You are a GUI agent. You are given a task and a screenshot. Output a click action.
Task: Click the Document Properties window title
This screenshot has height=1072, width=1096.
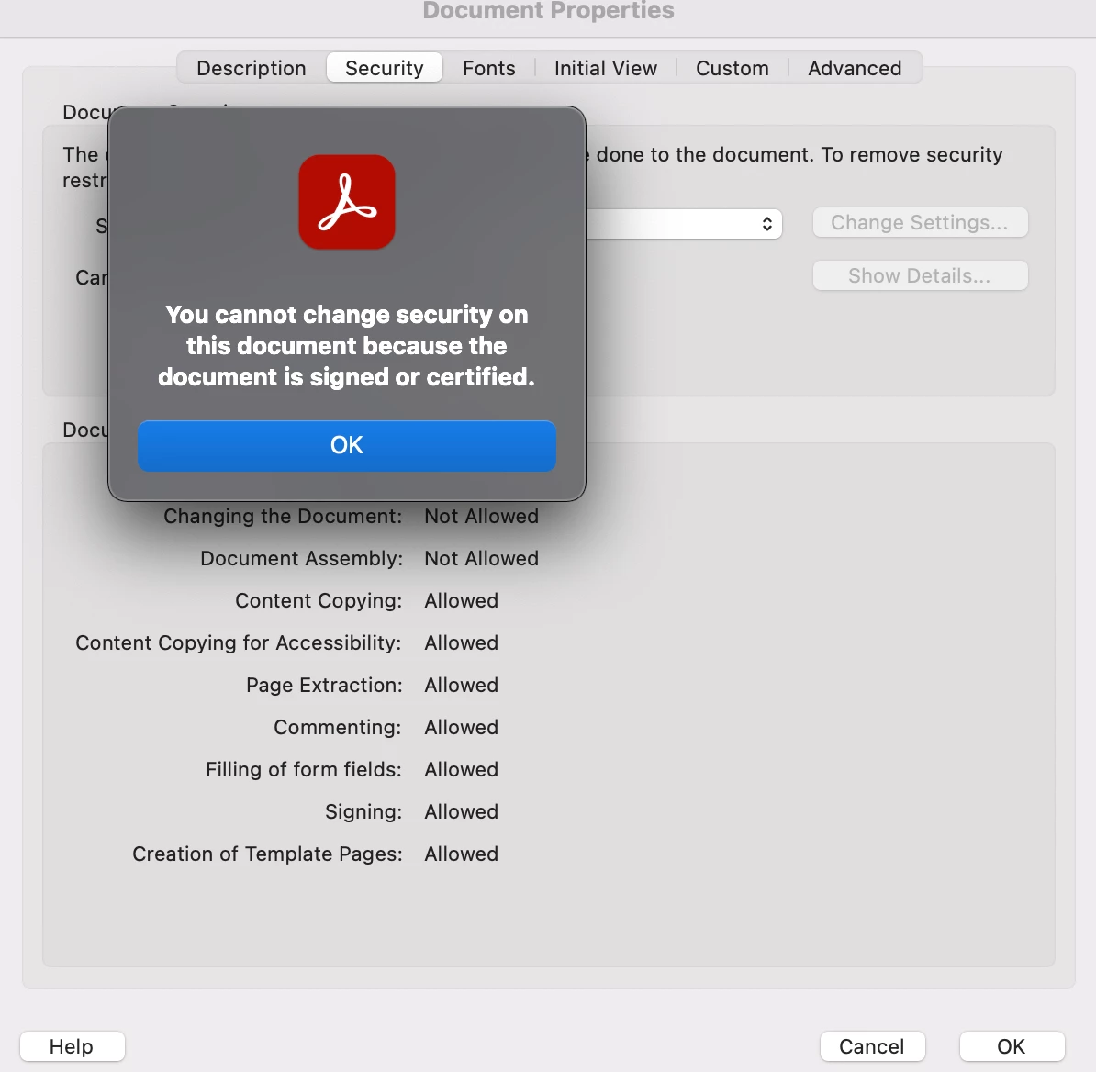click(549, 10)
